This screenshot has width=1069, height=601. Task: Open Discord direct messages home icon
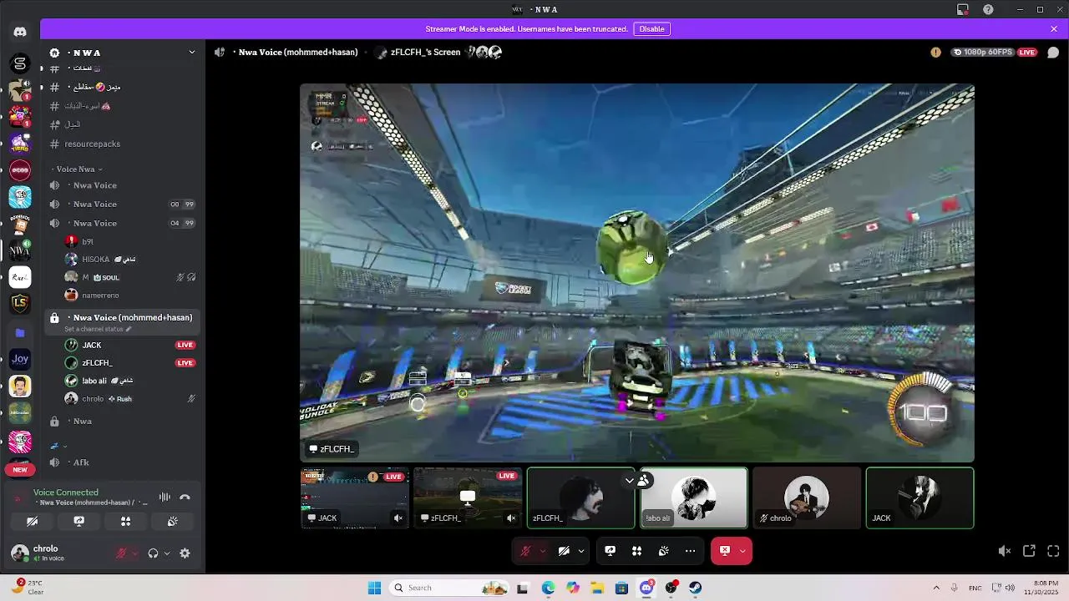pos(20,32)
